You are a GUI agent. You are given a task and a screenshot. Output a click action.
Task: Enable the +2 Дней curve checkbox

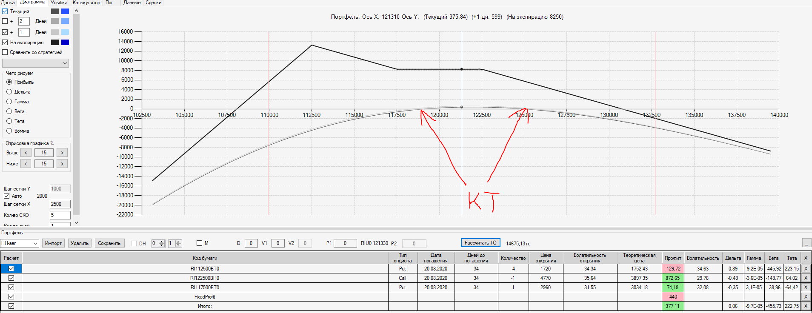pyautogui.click(x=5, y=21)
